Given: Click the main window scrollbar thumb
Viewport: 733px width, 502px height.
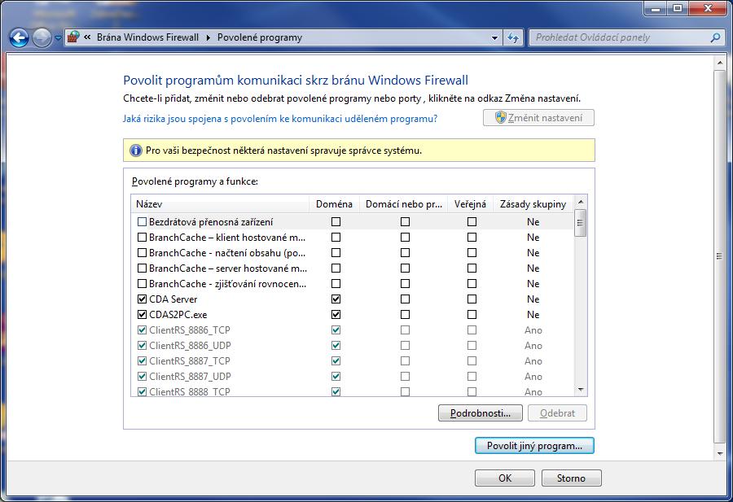Looking at the screenshot, I should 720,256.
